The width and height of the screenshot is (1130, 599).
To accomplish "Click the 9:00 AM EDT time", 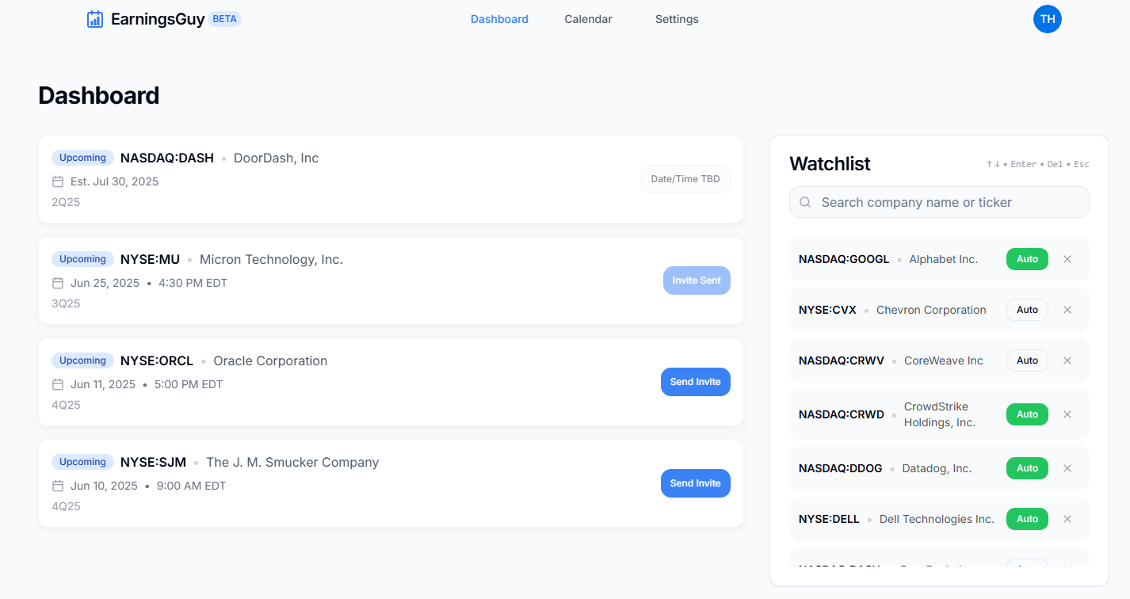I will [191, 486].
